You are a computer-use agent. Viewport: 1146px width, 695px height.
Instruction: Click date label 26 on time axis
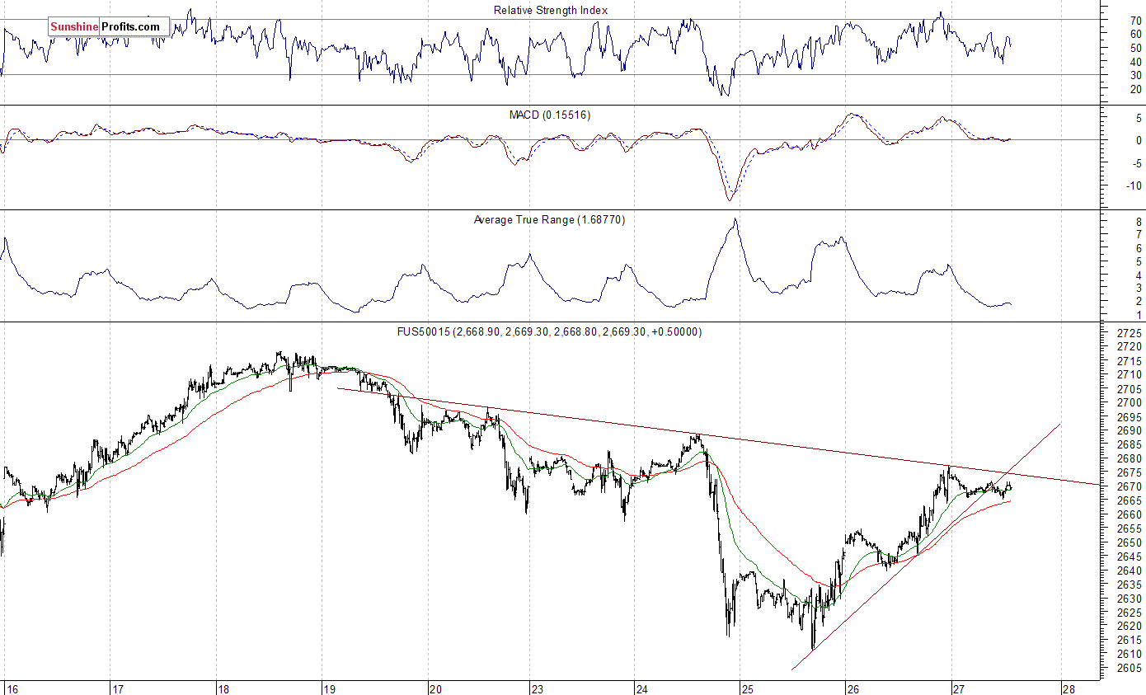pyautogui.click(x=853, y=688)
